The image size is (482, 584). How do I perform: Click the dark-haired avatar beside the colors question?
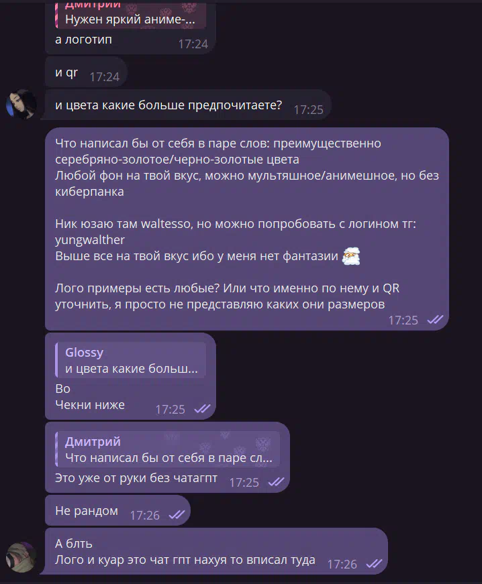tap(21, 105)
